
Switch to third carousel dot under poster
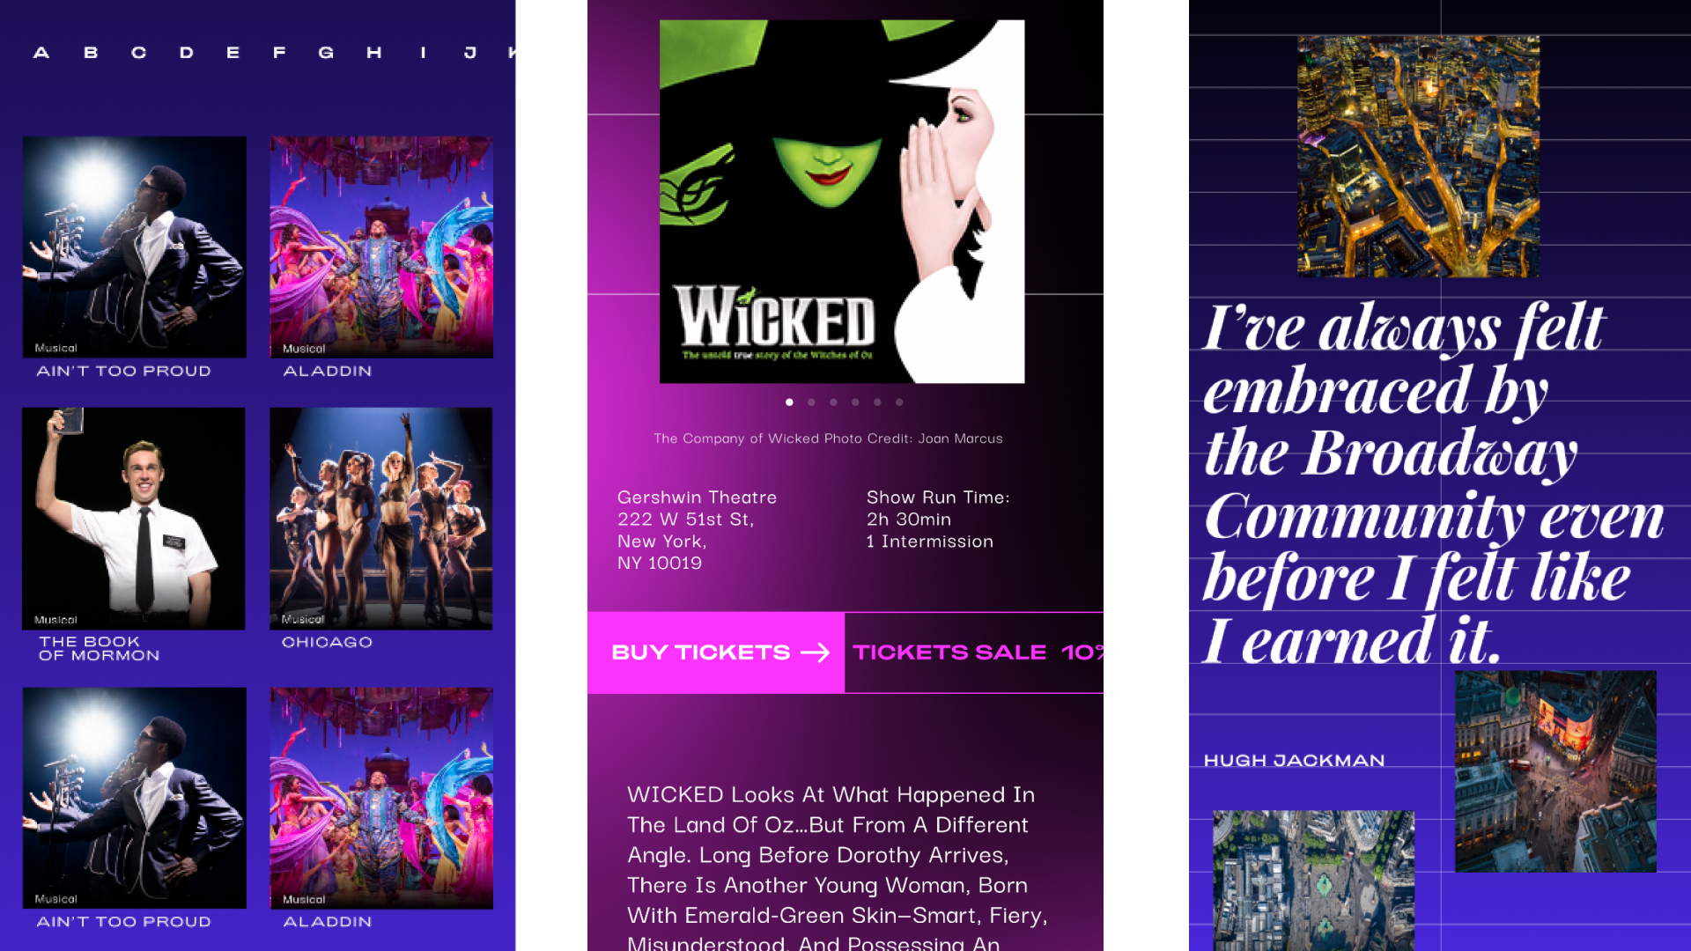point(833,402)
